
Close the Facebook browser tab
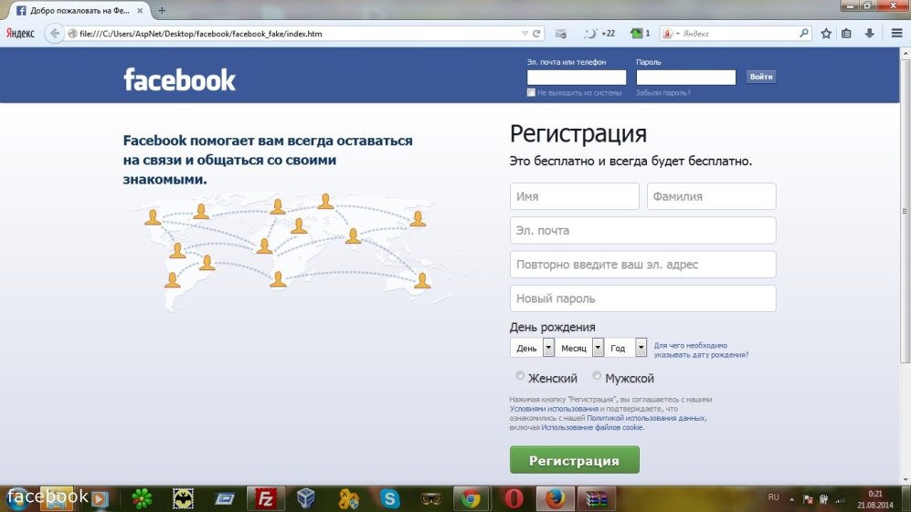(140, 10)
